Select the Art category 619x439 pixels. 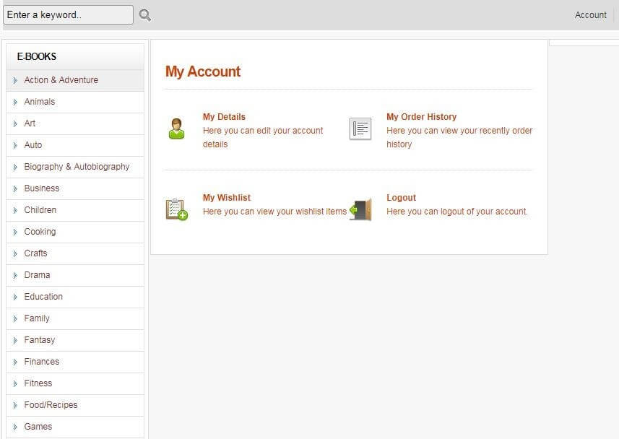pyautogui.click(x=30, y=123)
